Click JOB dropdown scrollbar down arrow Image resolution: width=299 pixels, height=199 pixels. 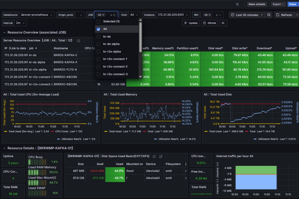tap(141, 77)
